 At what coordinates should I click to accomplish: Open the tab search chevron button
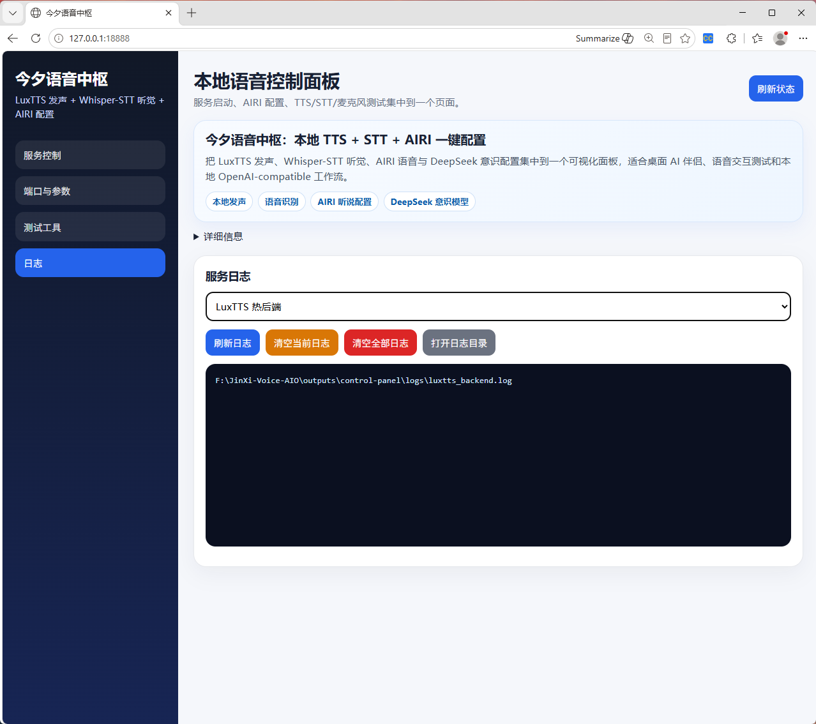pos(13,13)
